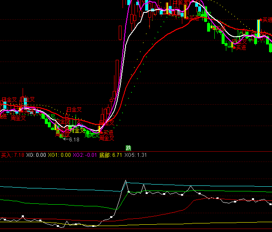Click the white peak in the lower indicator panel
This screenshot has height=232, width=272.
(126, 181)
